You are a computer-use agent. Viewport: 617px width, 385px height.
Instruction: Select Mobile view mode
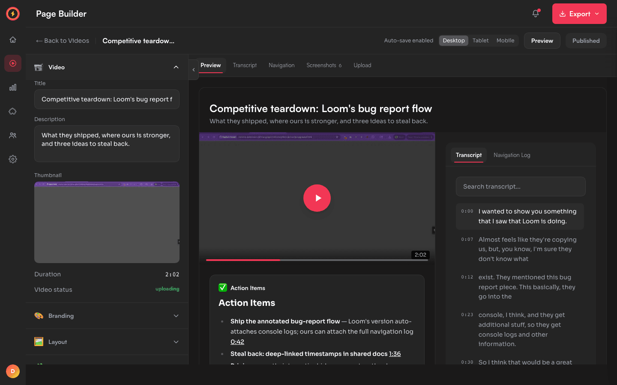tap(505, 41)
